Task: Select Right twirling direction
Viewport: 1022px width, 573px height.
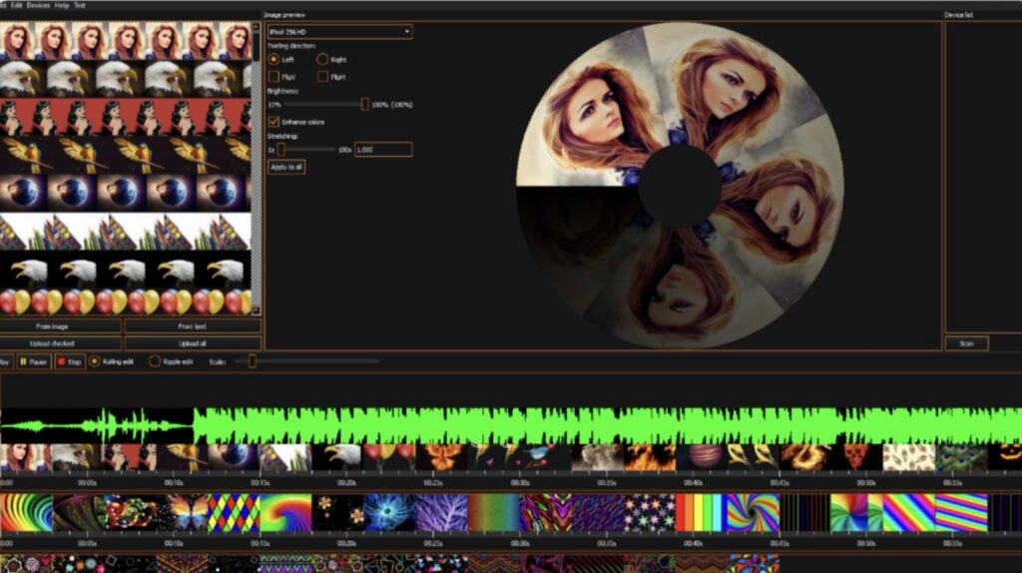Action: point(323,59)
